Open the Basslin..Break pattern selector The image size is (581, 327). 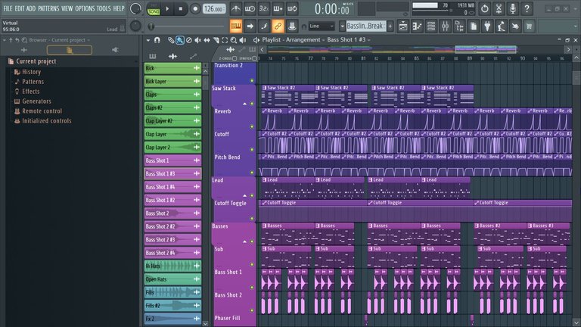365,26
